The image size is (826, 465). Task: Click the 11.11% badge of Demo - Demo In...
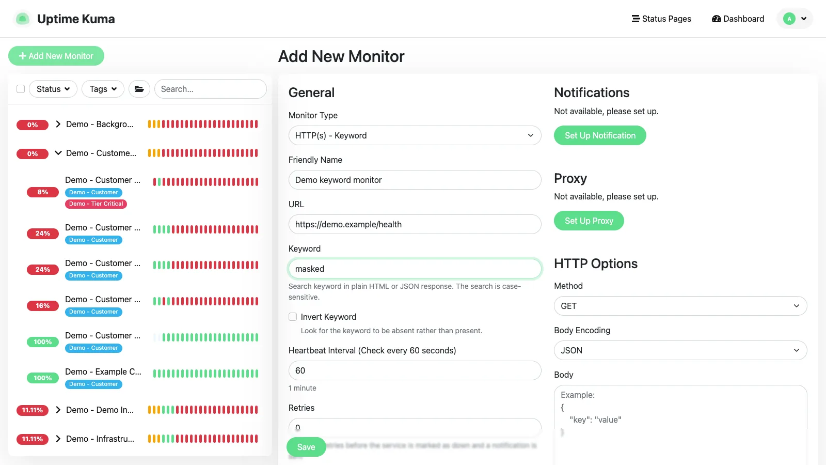(33, 410)
